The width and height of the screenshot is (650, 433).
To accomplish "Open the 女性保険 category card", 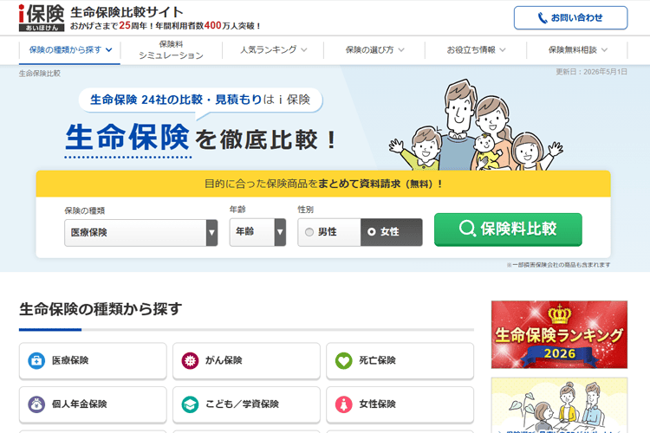I will tap(400, 404).
